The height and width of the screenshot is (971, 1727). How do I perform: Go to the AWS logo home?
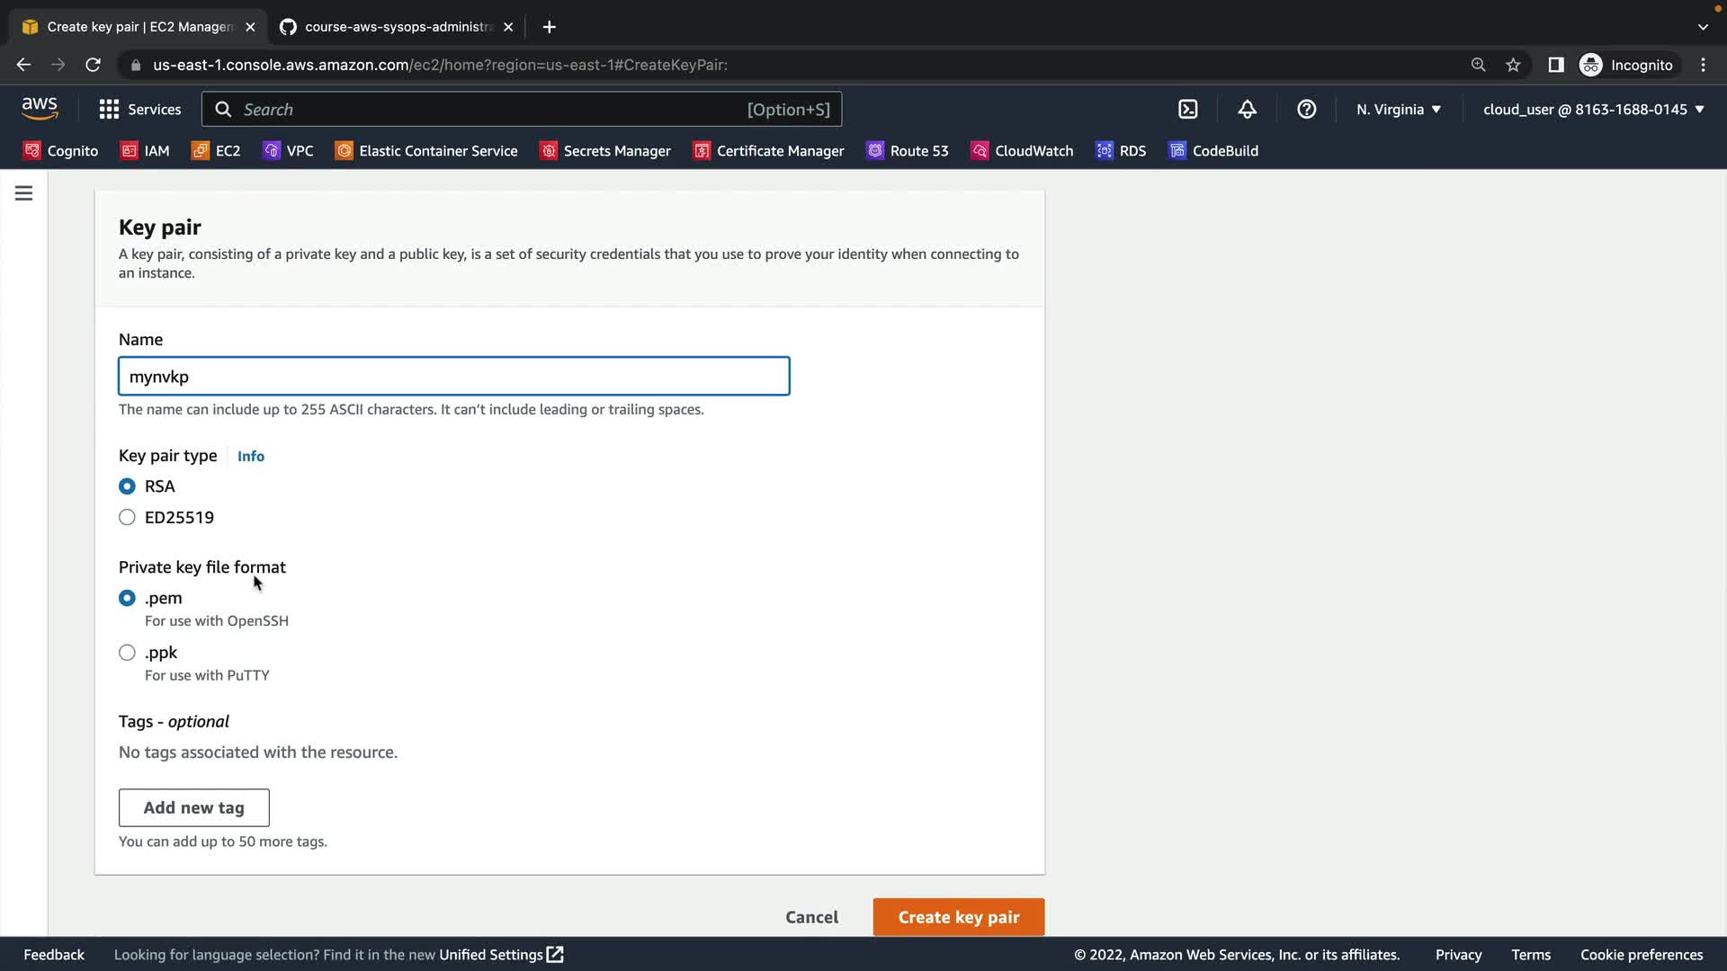(x=40, y=108)
